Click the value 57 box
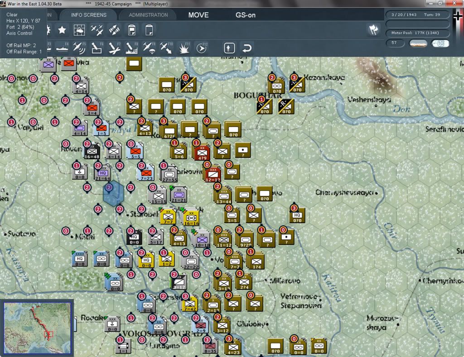The height and width of the screenshot is (357, 464). 395,43
